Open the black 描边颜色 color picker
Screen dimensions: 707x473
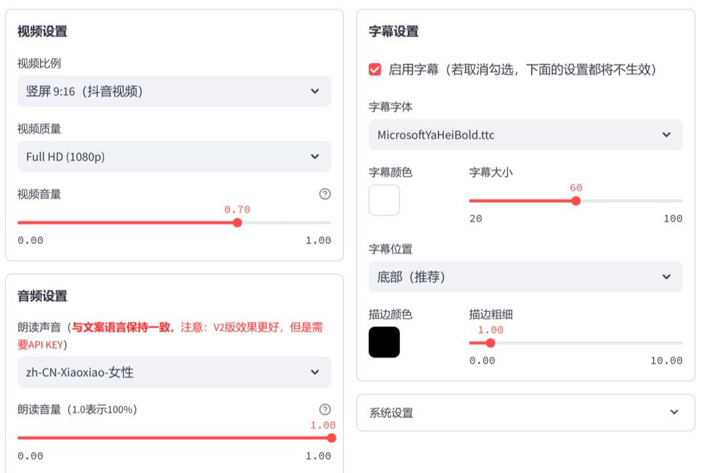384,342
